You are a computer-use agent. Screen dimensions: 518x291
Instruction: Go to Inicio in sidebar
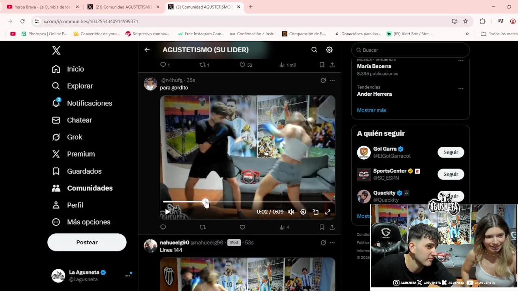(68, 69)
